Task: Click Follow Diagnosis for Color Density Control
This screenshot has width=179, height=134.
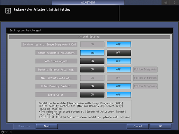Action: [145, 86]
